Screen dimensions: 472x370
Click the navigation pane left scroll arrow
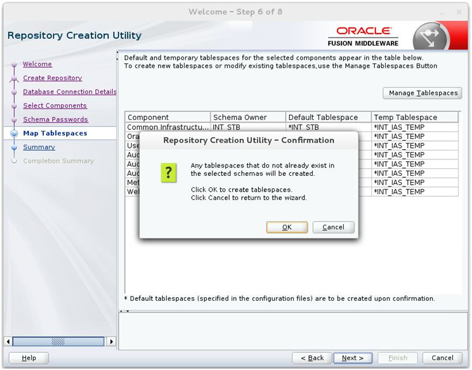click(8, 341)
